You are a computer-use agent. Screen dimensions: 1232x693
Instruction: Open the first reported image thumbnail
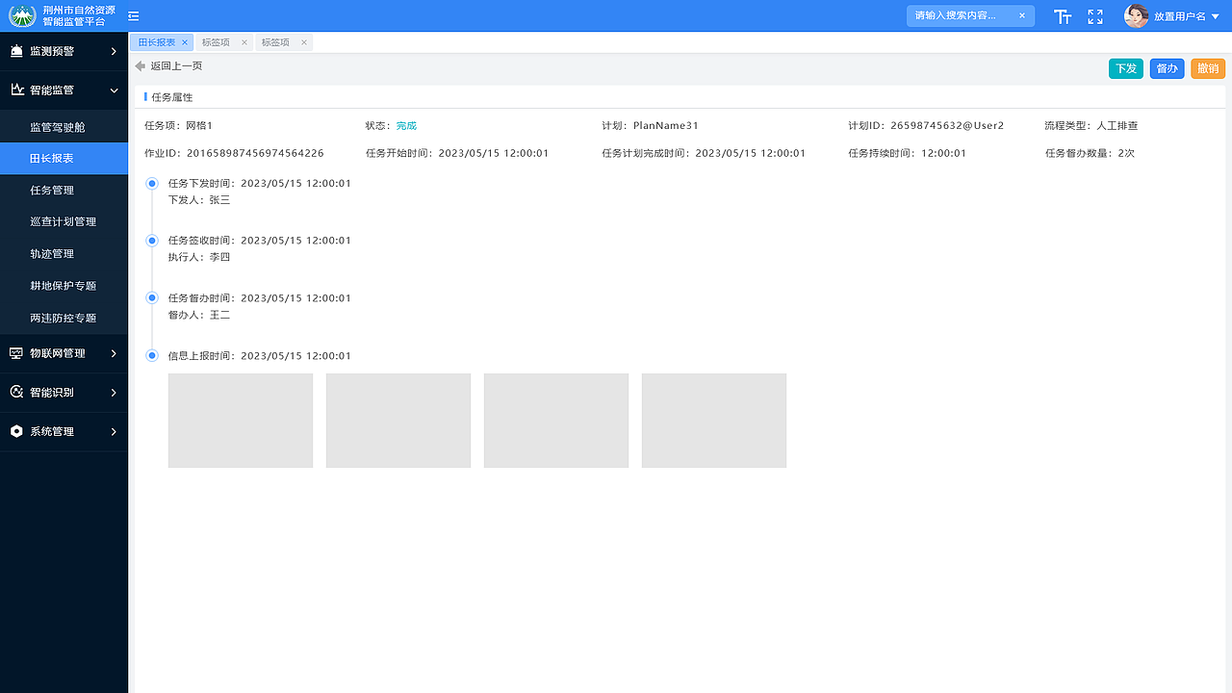[x=241, y=421]
